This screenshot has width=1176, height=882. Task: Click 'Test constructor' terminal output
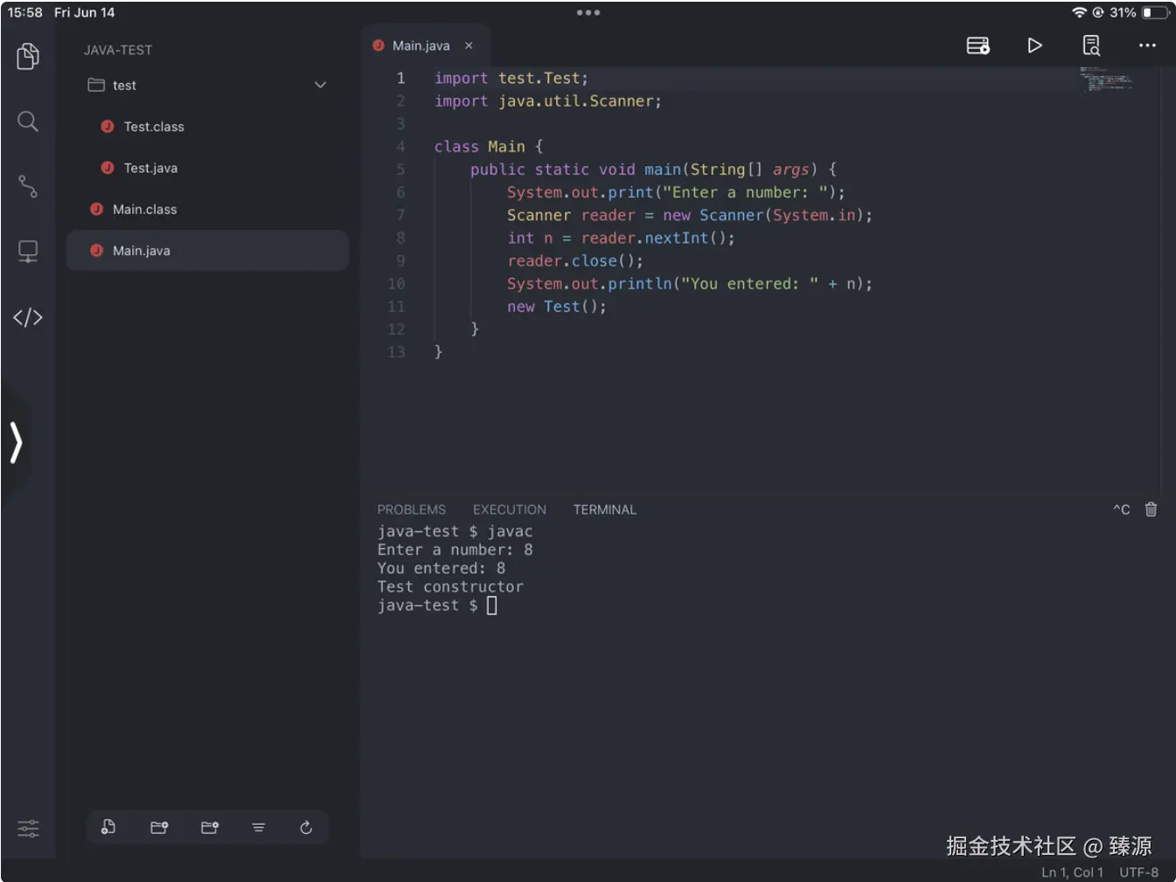450,587
